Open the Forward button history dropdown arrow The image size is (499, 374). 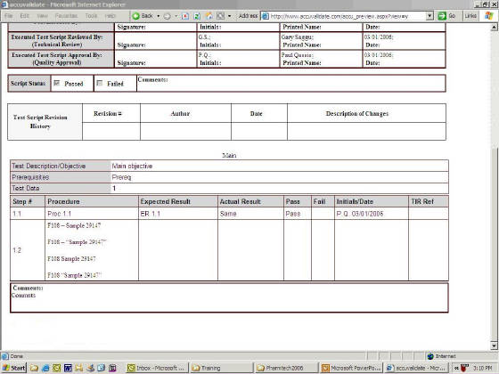click(176, 16)
